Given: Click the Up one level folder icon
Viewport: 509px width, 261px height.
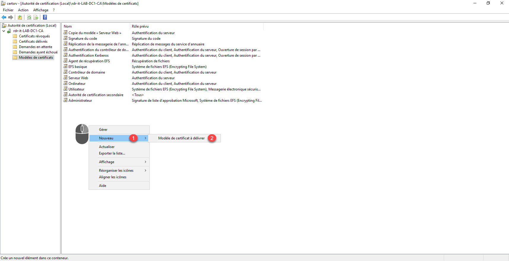Looking at the screenshot, I should pos(20,17).
